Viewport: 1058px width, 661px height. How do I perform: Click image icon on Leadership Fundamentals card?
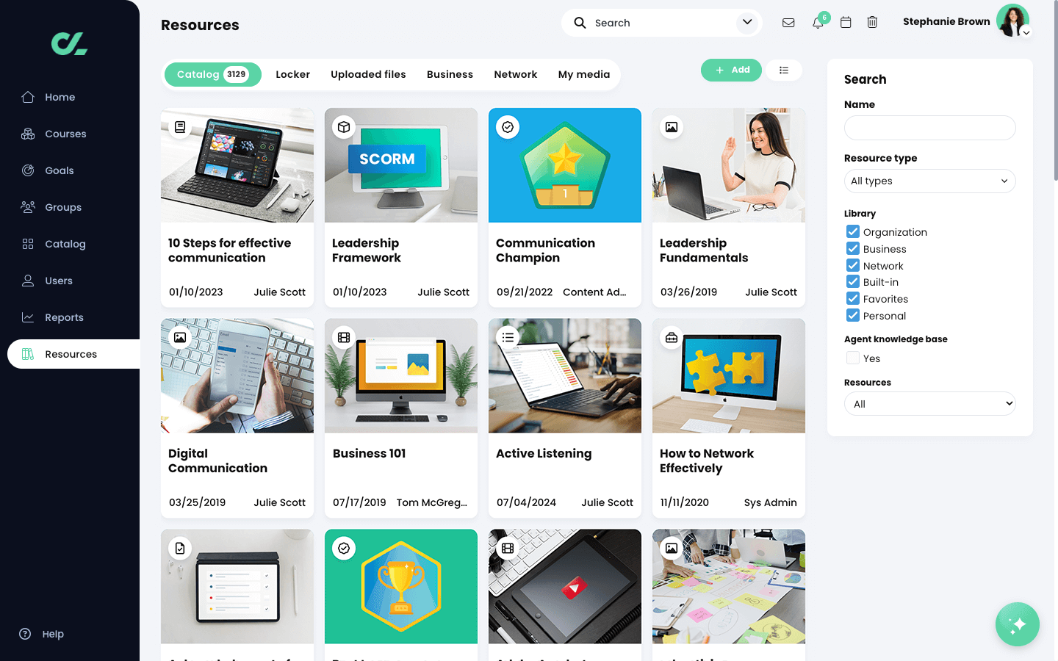click(672, 127)
